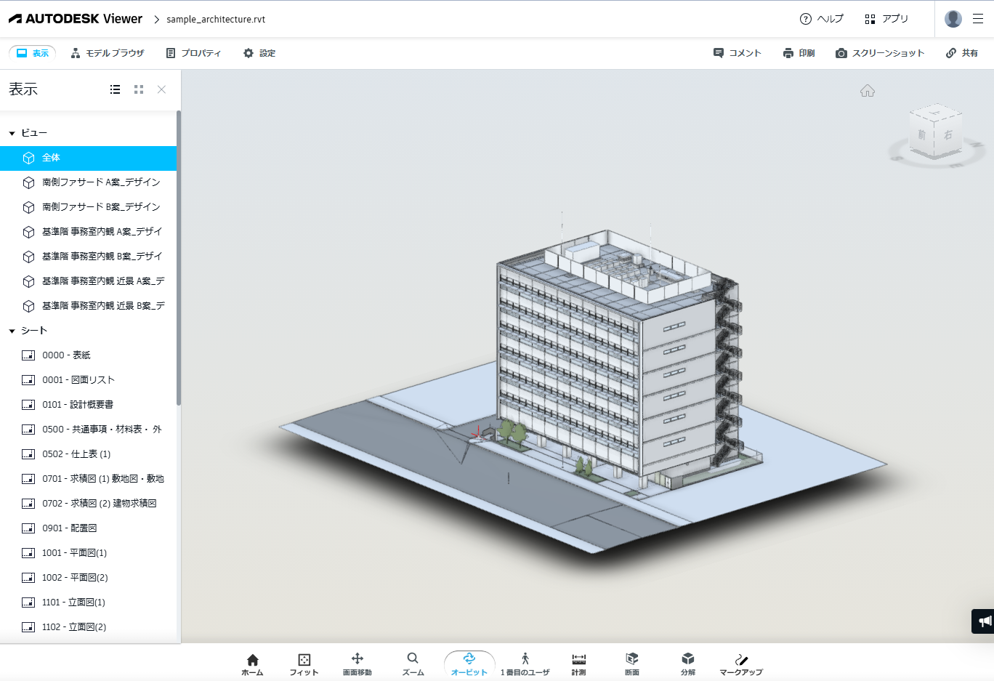The image size is (994, 681).
Task: Switch view panel to list layout
Action: [x=115, y=89]
